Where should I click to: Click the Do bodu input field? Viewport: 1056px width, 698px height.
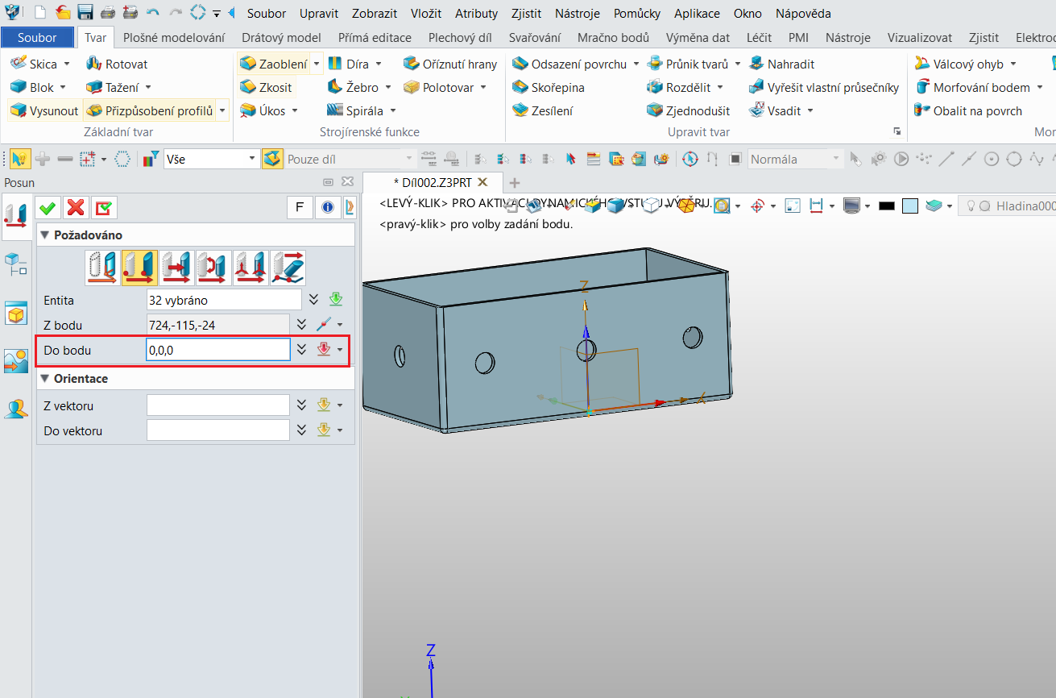218,349
